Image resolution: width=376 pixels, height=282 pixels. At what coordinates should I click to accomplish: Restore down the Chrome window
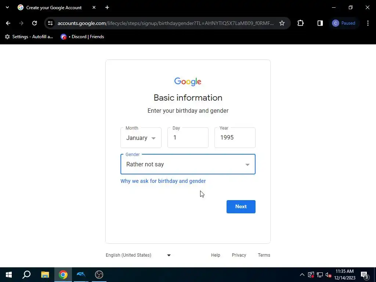[x=351, y=7]
